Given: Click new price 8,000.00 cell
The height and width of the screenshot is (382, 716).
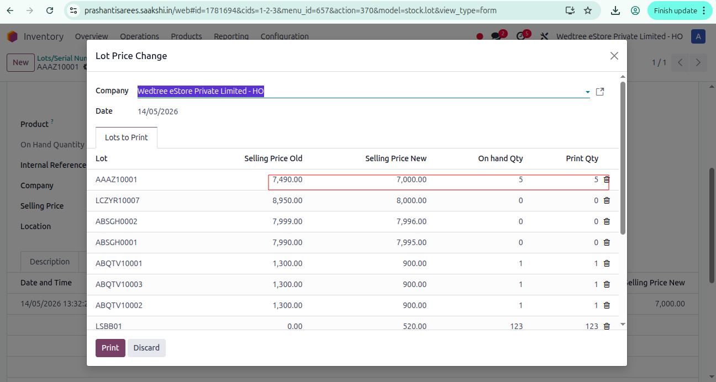Looking at the screenshot, I should [412, 200].
